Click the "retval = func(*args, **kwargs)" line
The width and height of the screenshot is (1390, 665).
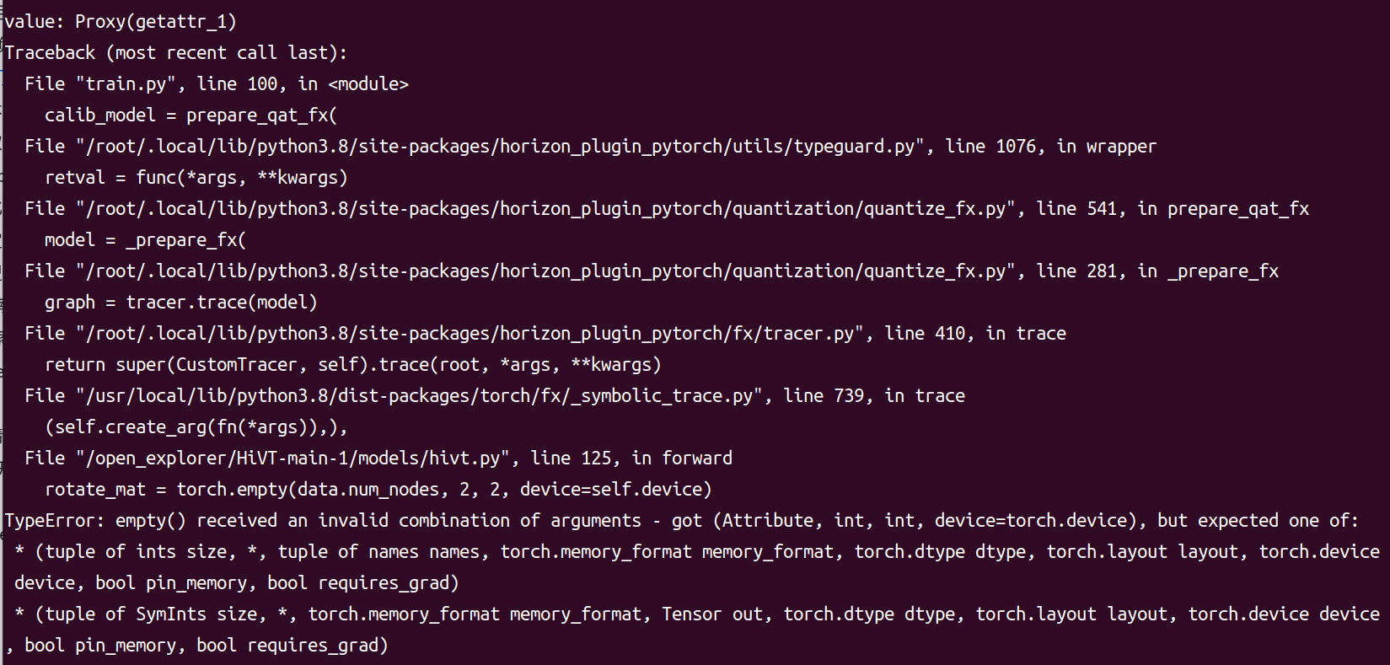tap(196, 178)
